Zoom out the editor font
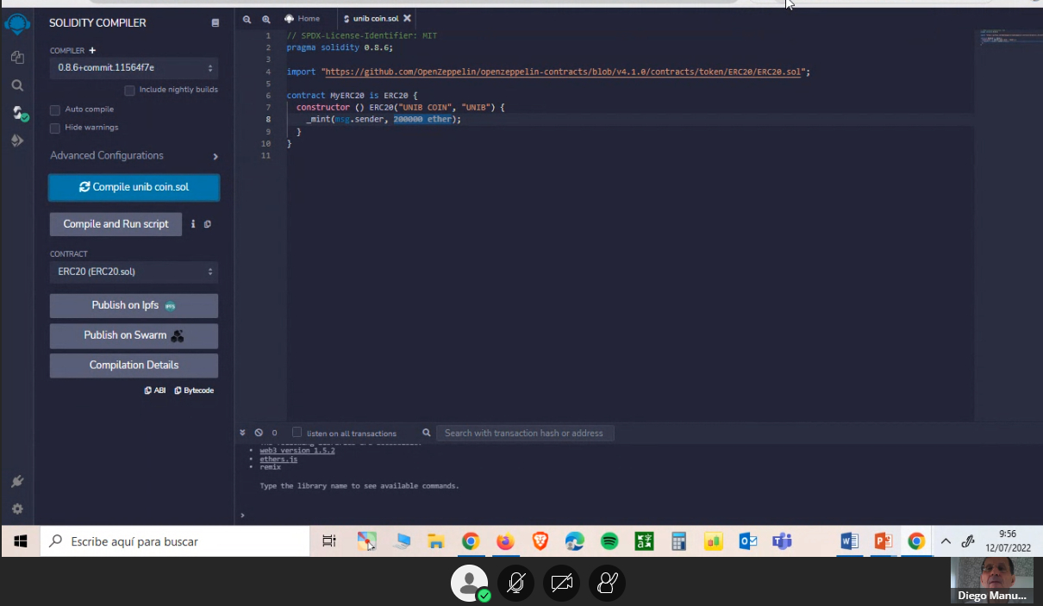The image size is (1043, 606). (247, 18)
